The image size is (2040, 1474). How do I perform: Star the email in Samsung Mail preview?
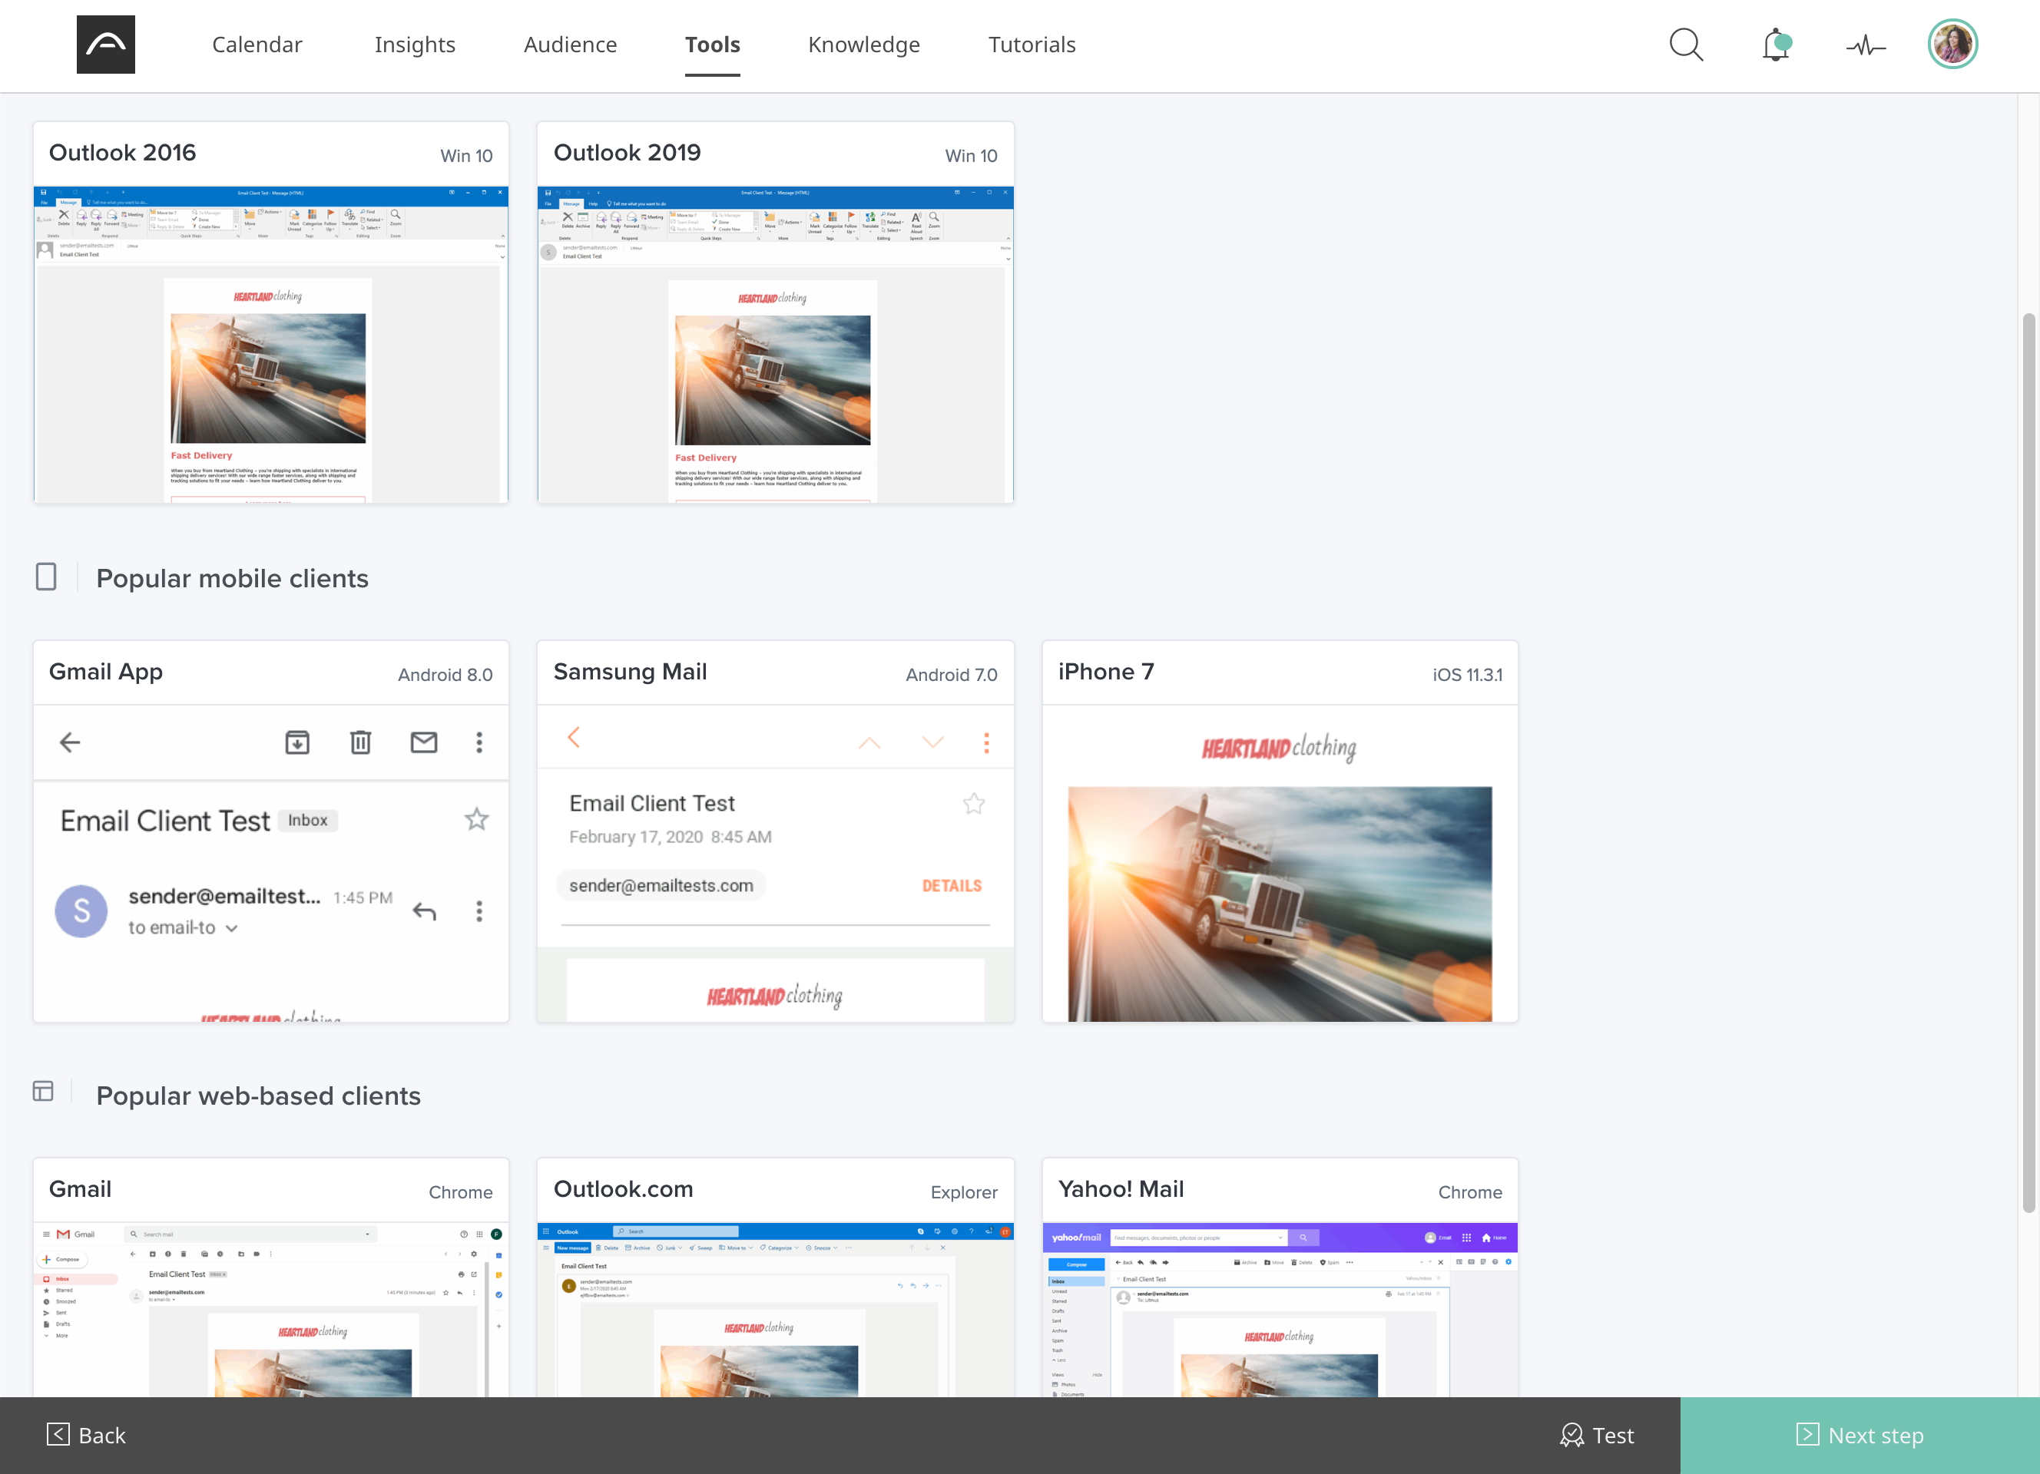pyautogui.click(x=974, y=804)
